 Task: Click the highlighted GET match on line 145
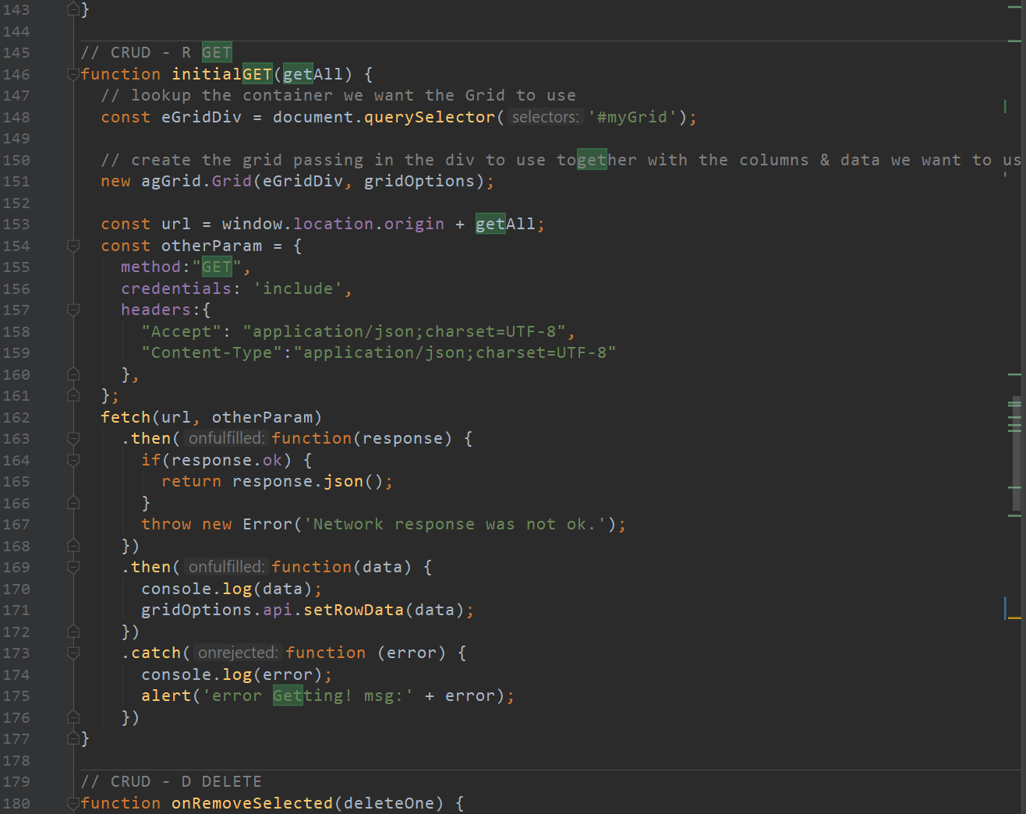coord(216,51)
